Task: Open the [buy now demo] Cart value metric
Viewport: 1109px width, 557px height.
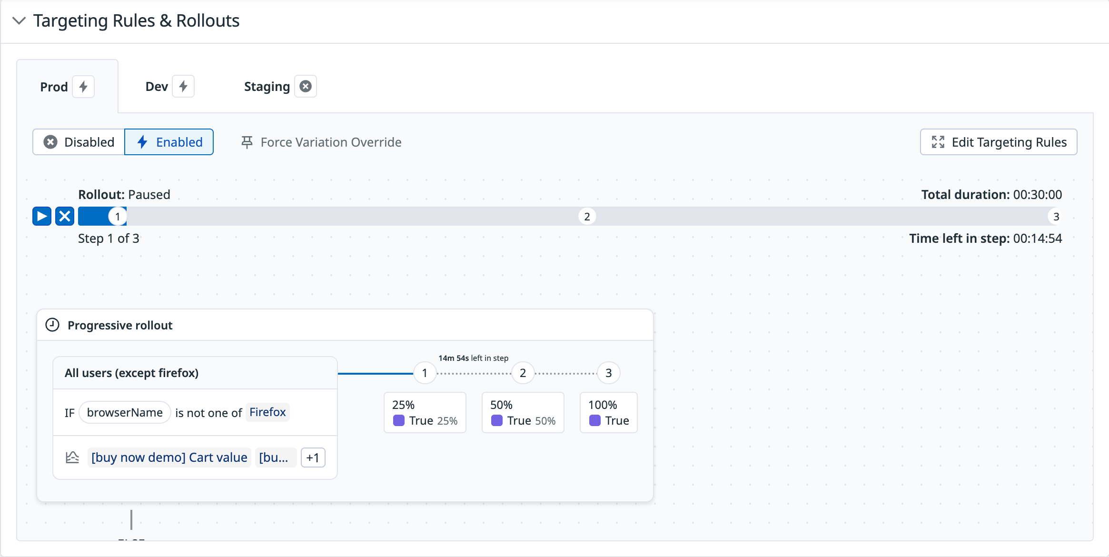Action: (x=169, y=457)
